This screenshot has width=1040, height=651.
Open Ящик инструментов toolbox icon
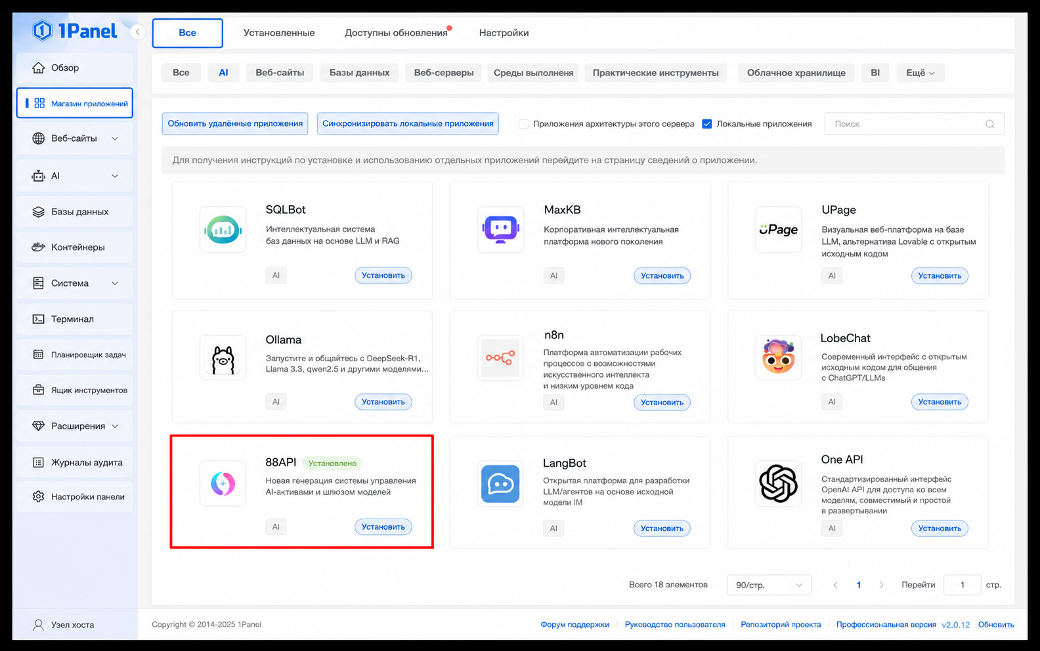coord(39,390)
